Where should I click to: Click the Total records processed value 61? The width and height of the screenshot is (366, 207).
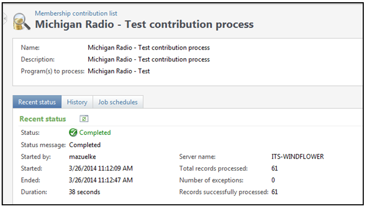(x=274, y=168)
